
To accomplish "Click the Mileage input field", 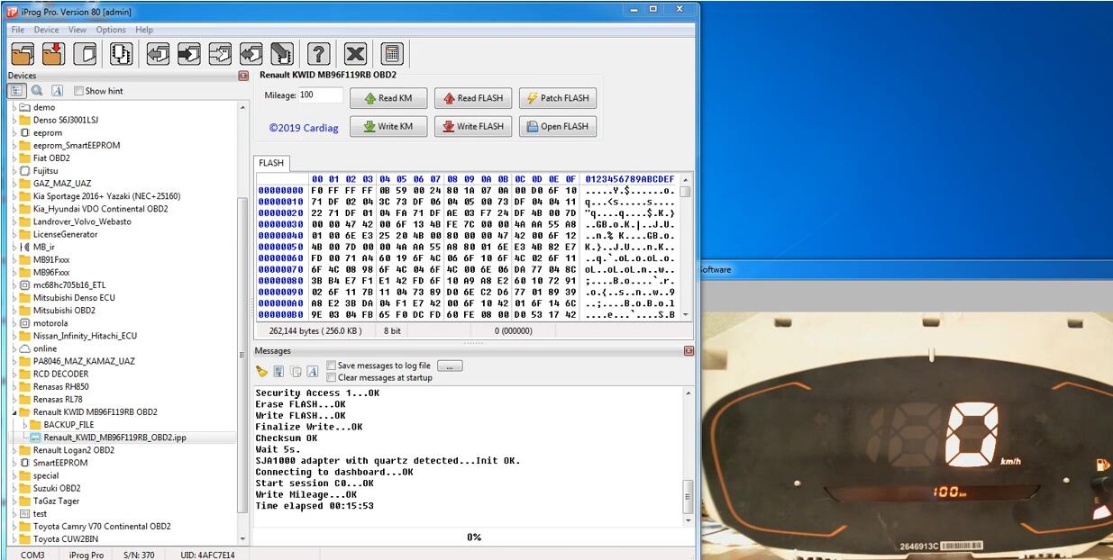I will 320,95.
